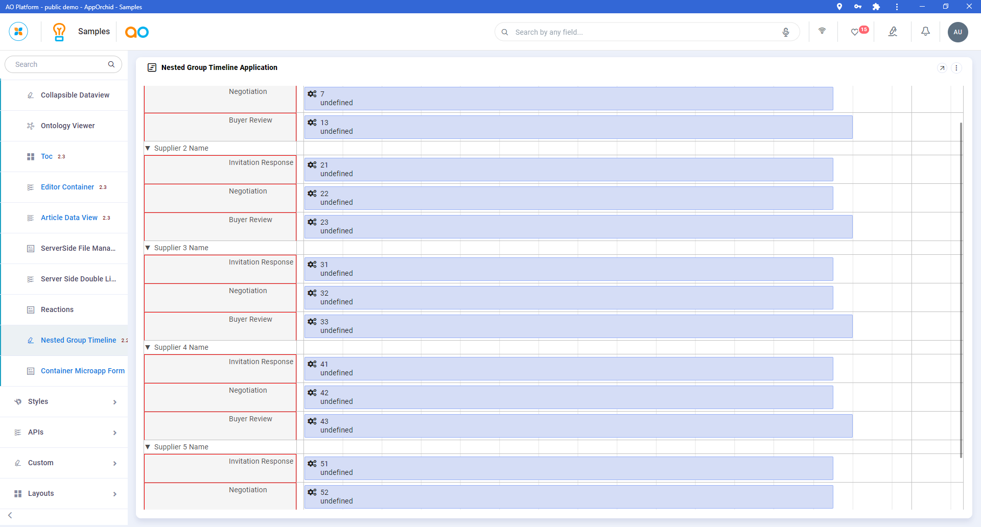Click the Samples lightbulb icon
This screenshot has width=981, height=527.
point(59,32)
